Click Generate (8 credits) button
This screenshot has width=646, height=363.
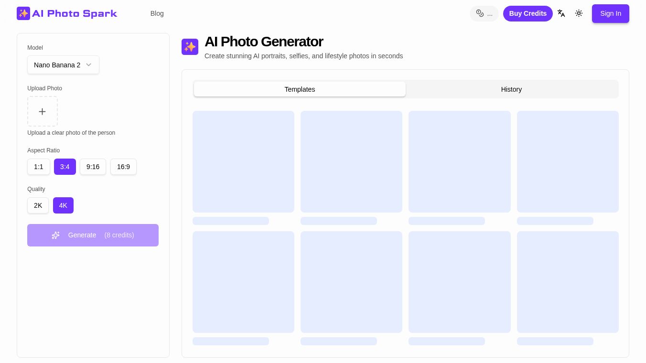93,235
